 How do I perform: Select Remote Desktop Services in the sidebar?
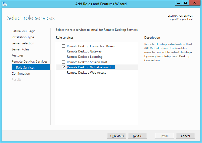tap(29, 61)
